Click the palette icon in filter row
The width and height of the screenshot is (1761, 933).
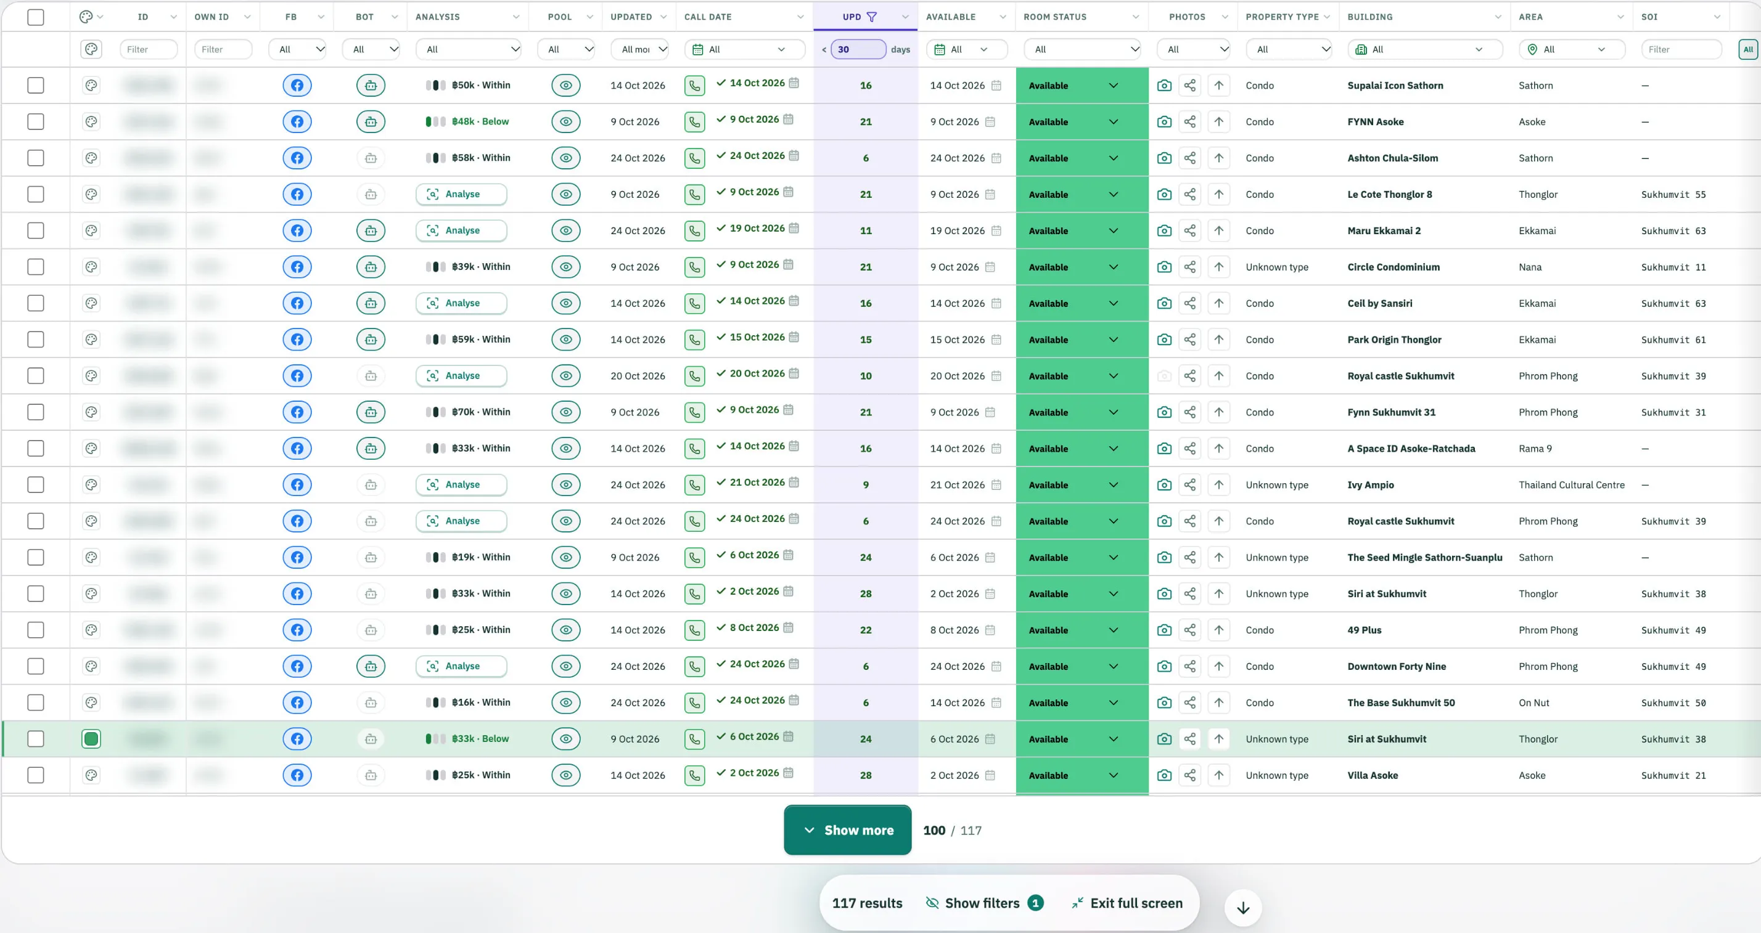(x=91, y=49)
